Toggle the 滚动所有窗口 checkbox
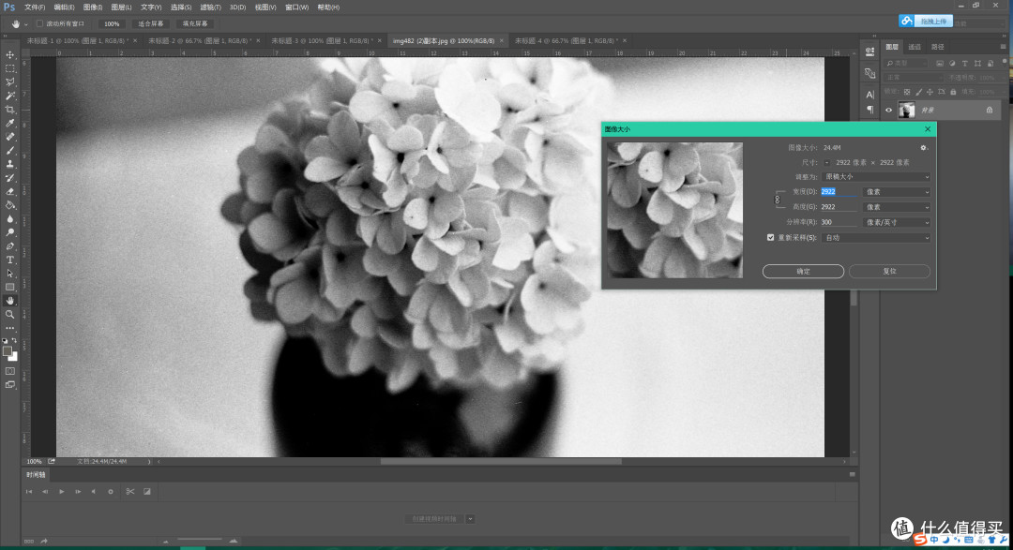This screenshot has width=1013, height=550. click(39, 23)
